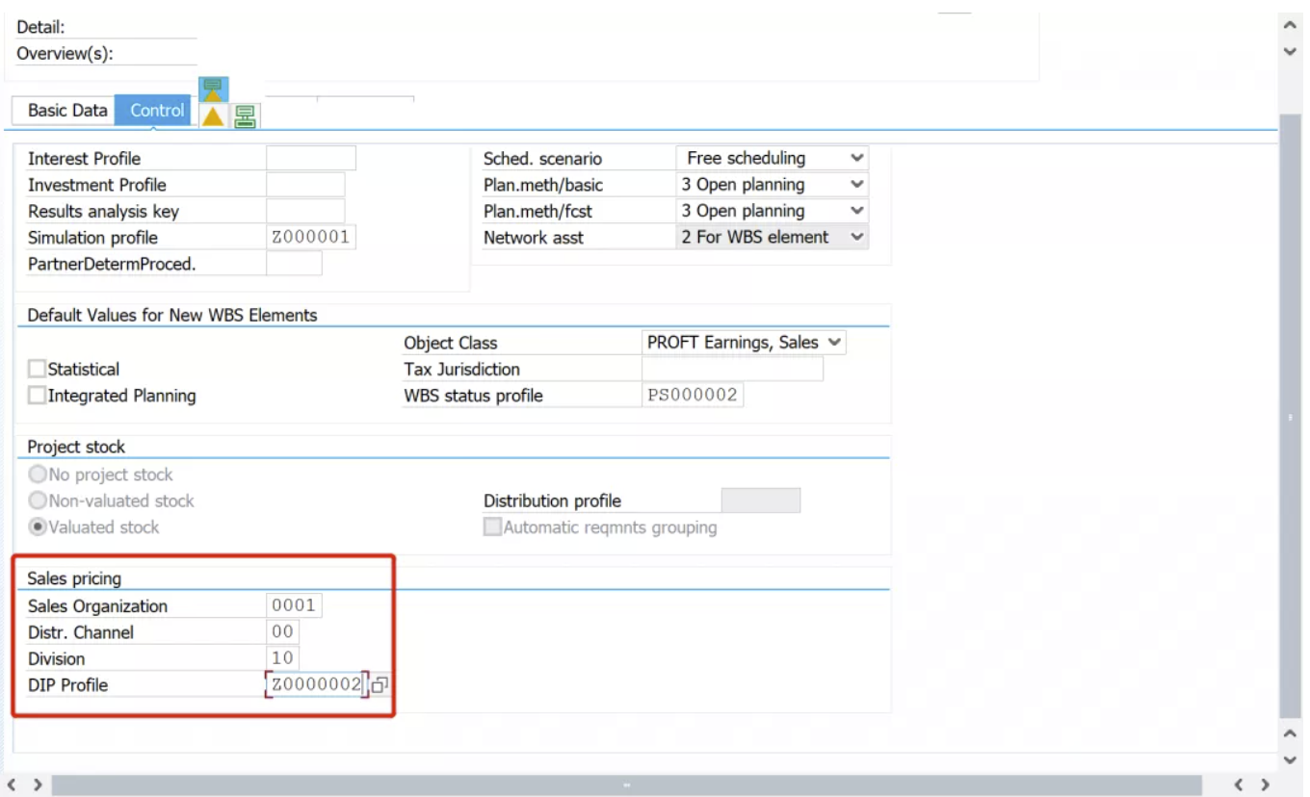The height and width of the screenshot is (797, 1310).
Task: Focus the Sales Organization field
Action: (294, 605)
